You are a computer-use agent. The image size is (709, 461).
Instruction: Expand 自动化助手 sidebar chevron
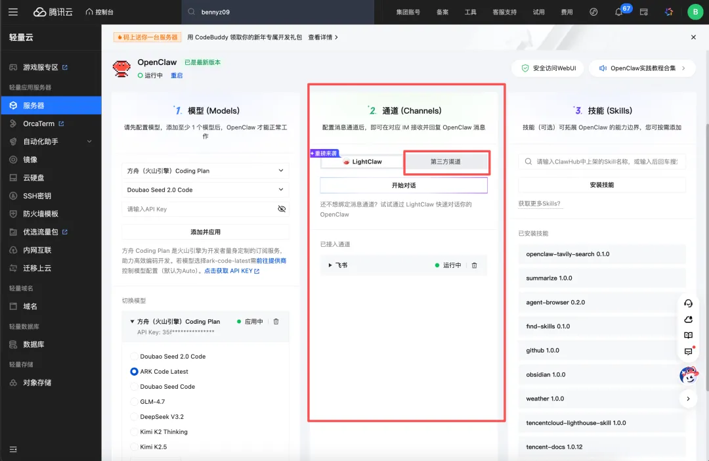(x=89, y=142)
